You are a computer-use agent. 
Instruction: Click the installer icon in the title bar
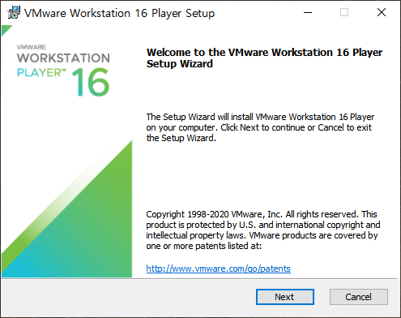tap(14, 12)
